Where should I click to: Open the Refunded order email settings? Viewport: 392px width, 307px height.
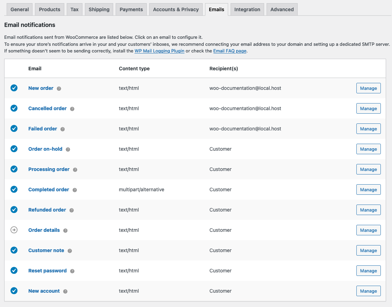(47, 210)
